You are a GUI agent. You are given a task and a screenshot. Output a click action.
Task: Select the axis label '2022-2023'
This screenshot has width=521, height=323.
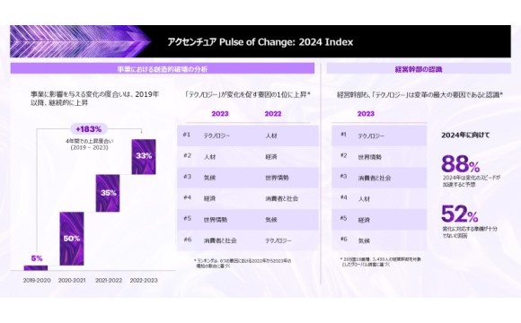(x=144, y=281)
